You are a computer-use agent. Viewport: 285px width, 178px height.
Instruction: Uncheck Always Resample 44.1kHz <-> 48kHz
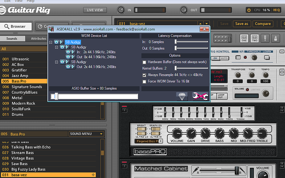coord(144,75)
